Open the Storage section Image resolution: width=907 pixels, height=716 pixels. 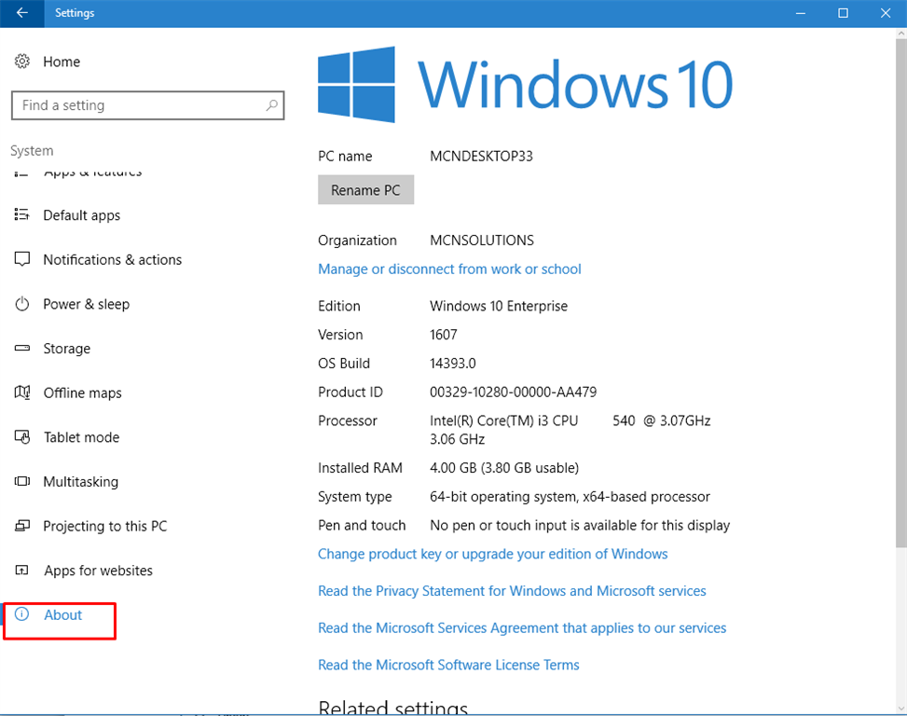click(x=66, y=349)
